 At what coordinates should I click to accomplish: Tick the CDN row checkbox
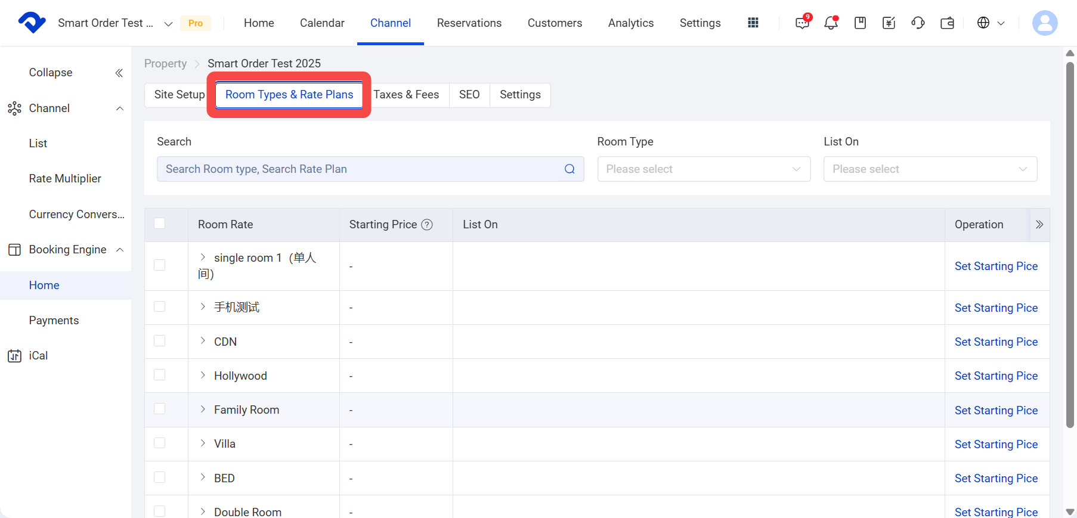coord(159,340)
